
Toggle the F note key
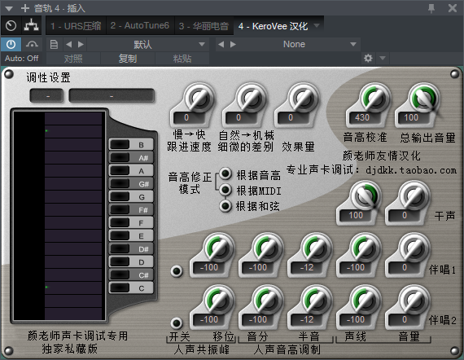pos(131,222)
